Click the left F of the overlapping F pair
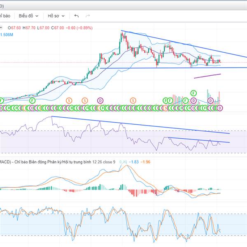 [165, 100]
